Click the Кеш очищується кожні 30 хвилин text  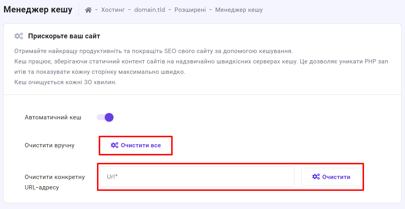click(65, 82)
